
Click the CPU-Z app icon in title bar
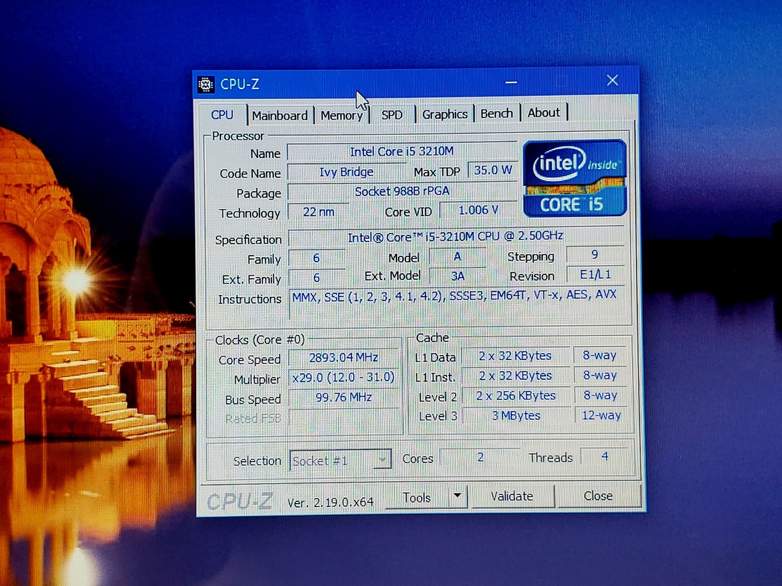click(206, 84)
